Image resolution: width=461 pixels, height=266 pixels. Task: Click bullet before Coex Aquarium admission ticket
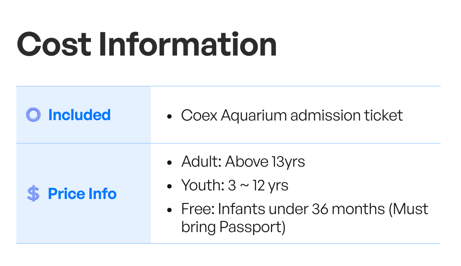(x=169, y=116)
